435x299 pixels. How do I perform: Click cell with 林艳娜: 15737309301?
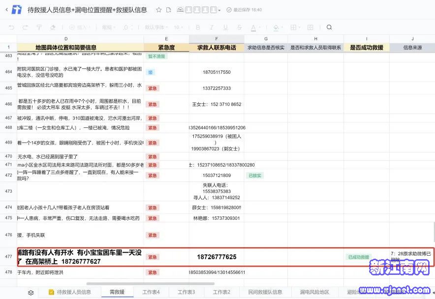coord(217,218)
